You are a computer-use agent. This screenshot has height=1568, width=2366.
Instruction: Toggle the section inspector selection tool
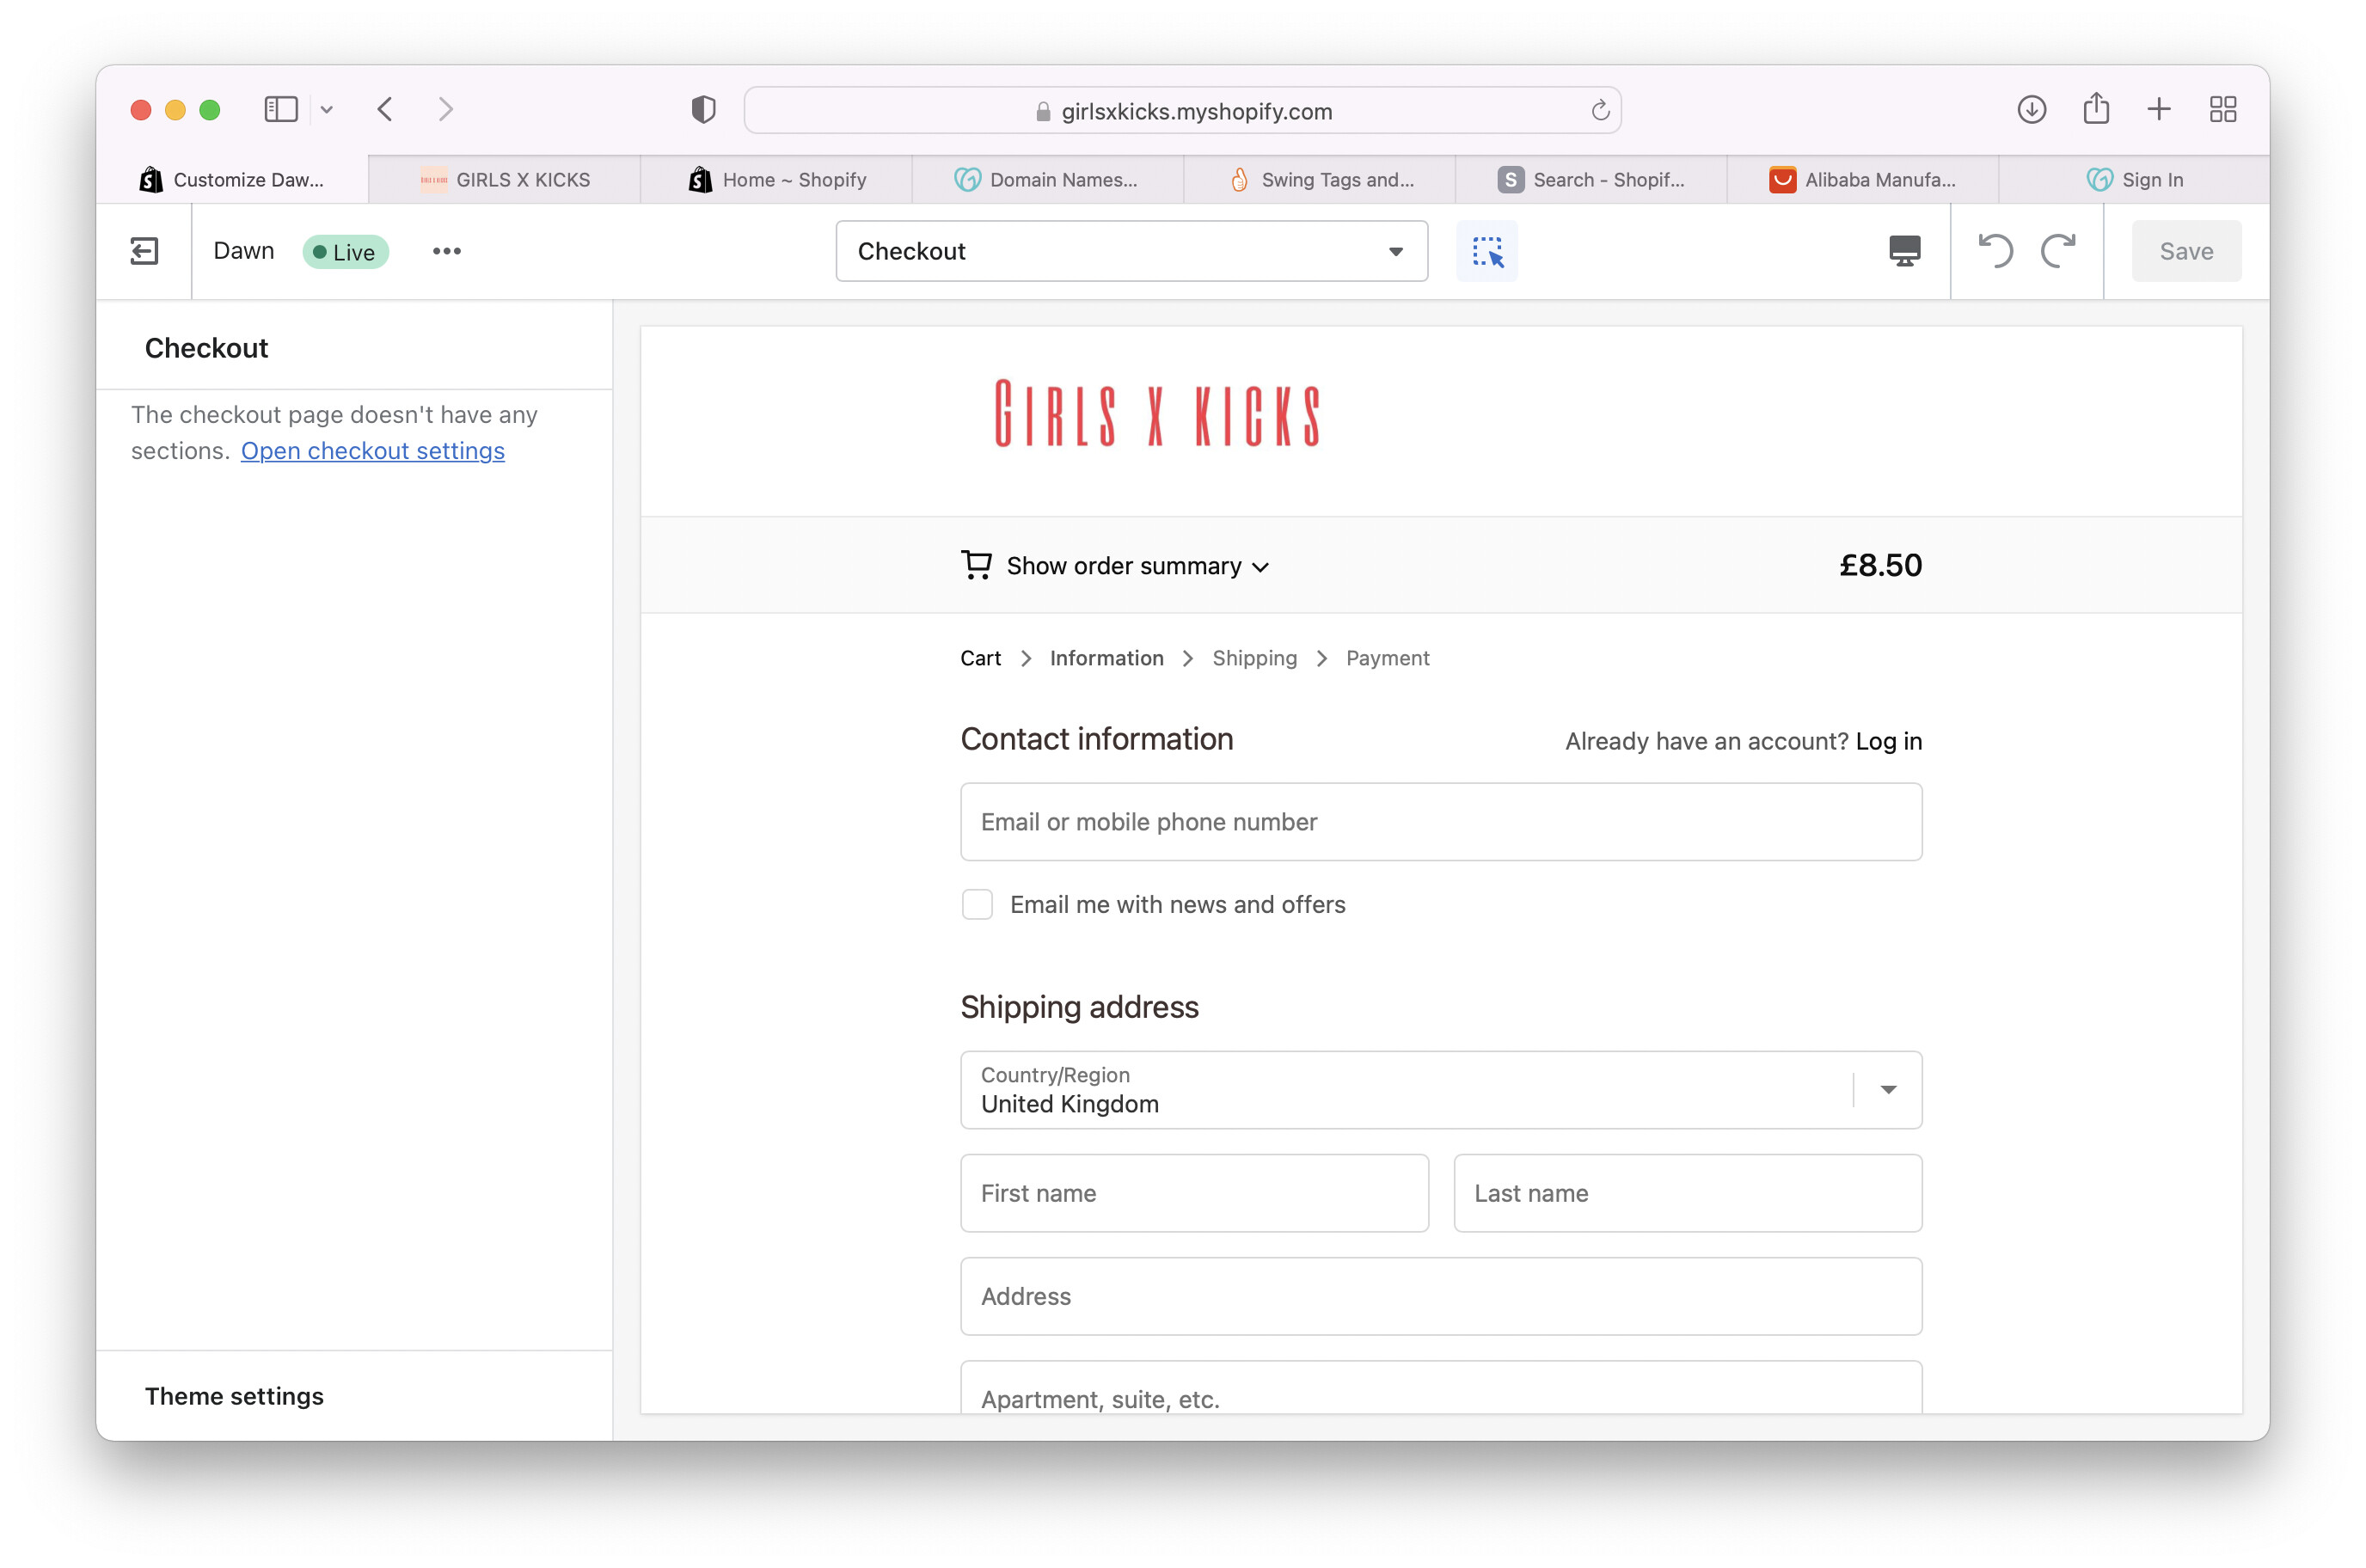tap(1486, 251)
